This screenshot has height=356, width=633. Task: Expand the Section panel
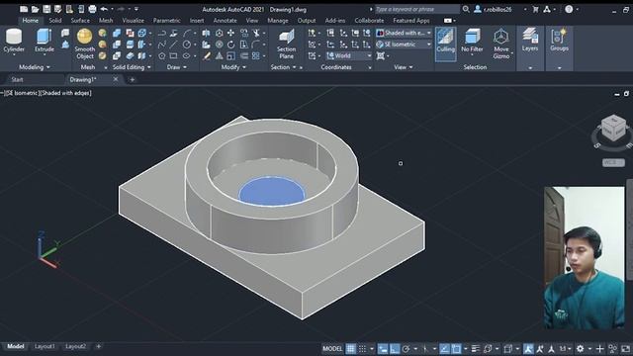[x=284, y=67]
